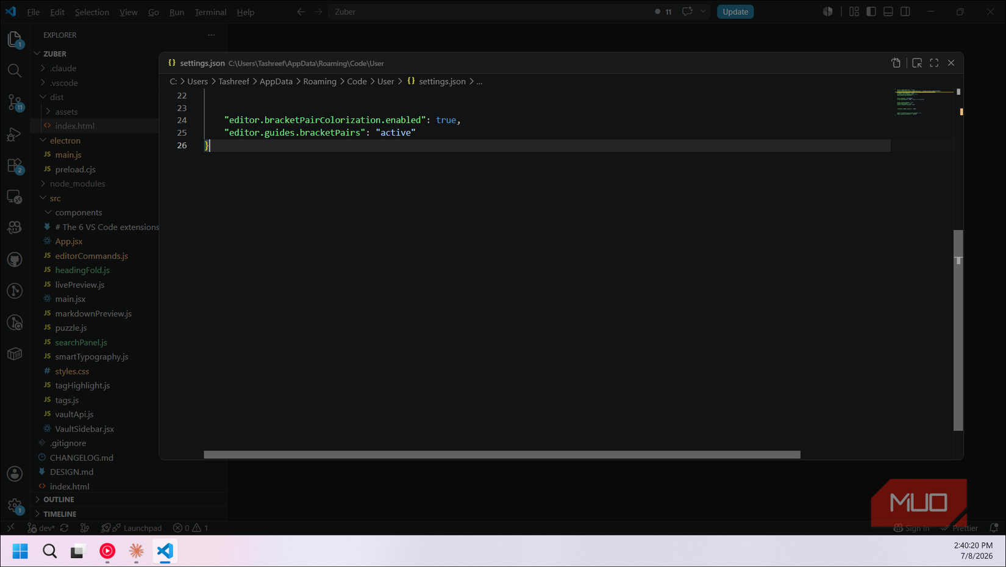Open remote window icon in status bar
The height and width of the screenshot is (567, 1006).
[x=10, y=528]
